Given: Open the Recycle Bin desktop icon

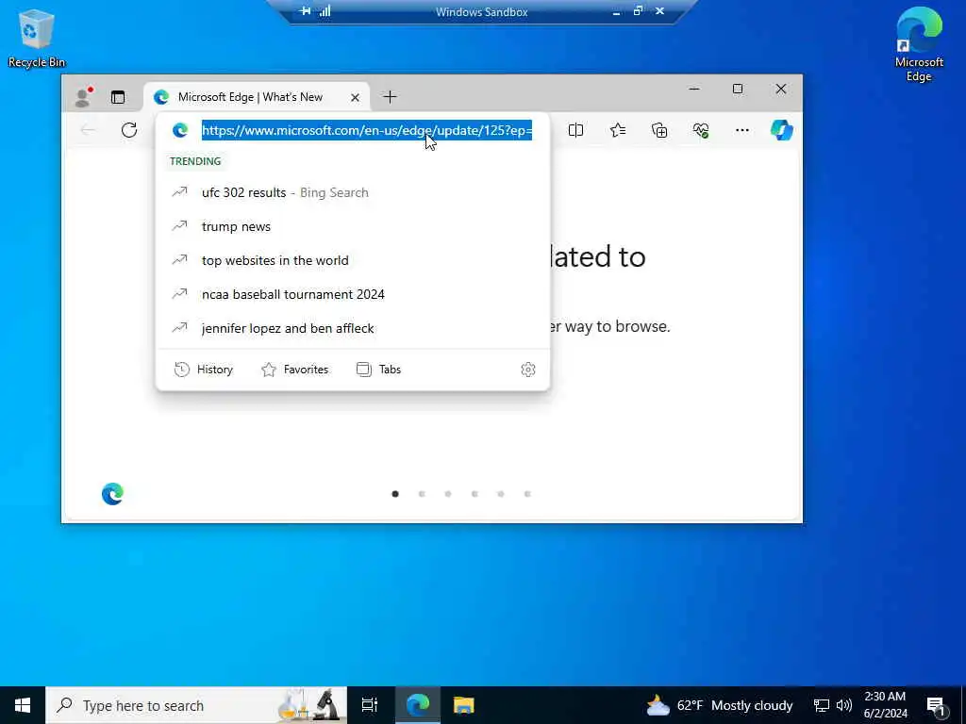Looking at the screenshot, I should click(37, 38).
